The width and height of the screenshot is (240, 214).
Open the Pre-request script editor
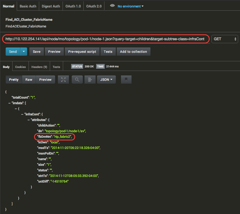click(82, 52)
